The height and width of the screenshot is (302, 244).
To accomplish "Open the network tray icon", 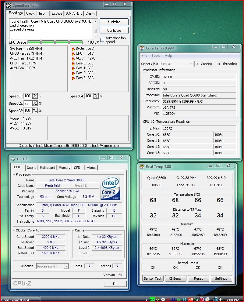I will point(215,300).
